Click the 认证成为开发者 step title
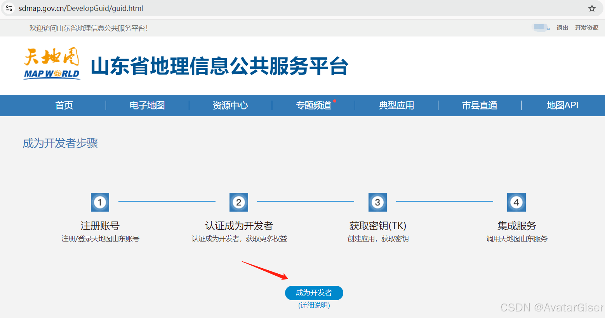 (x=239, y=226)
